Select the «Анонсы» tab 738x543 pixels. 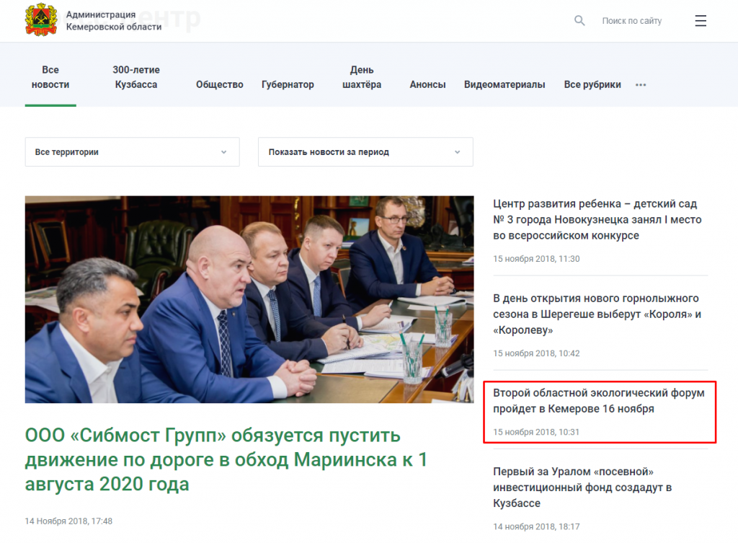[x=427, y=84]
